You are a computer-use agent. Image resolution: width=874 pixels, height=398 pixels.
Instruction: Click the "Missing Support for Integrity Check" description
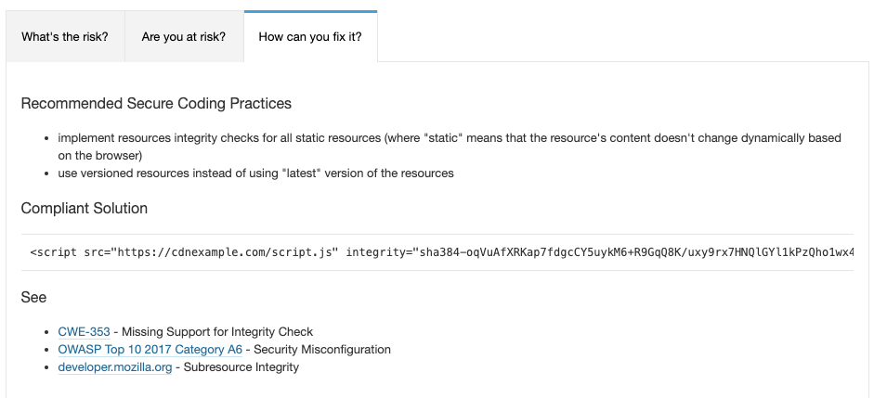[x=217, y=332]
